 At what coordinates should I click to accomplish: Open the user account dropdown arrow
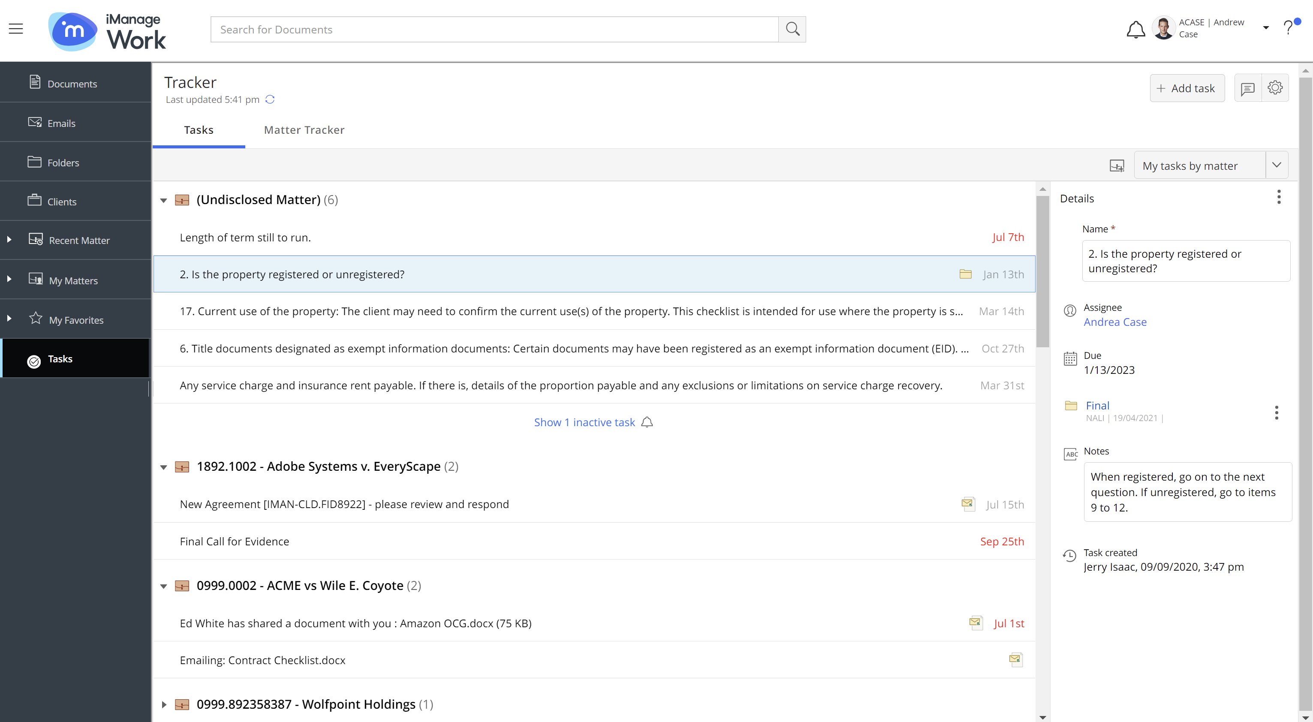point(1265,28)
